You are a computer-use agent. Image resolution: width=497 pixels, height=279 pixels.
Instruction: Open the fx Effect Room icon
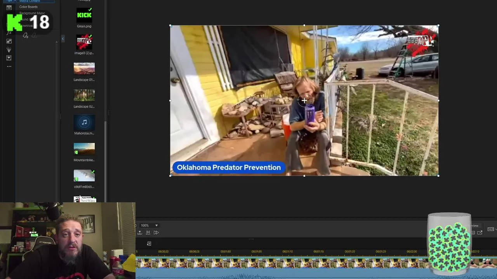coord(9,33)
